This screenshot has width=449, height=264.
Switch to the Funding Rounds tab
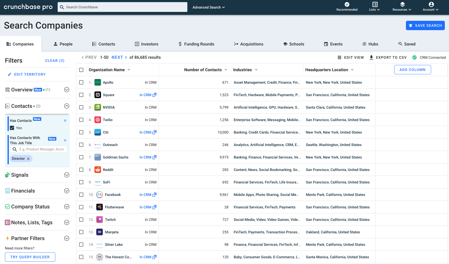click(196, 44)
